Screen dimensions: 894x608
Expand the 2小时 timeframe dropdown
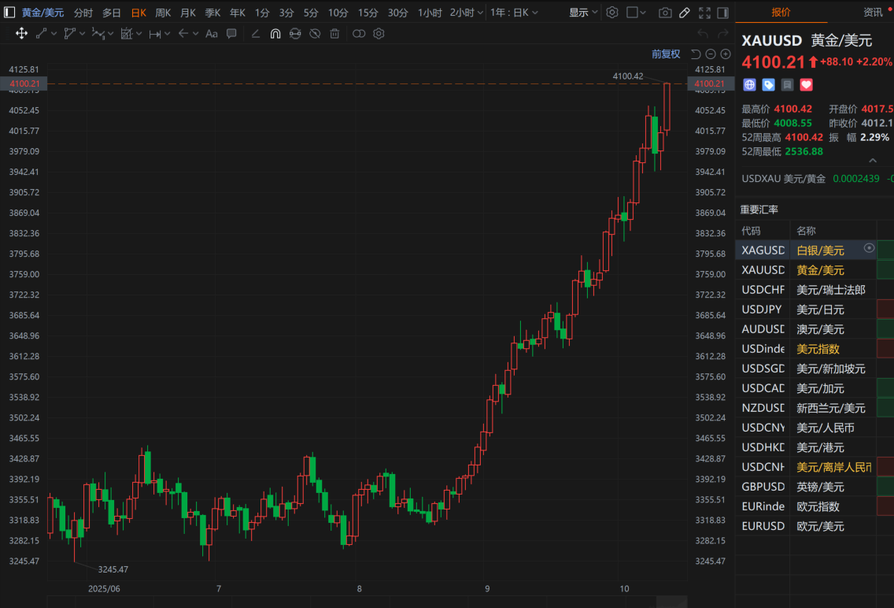(x=466, y=13)
